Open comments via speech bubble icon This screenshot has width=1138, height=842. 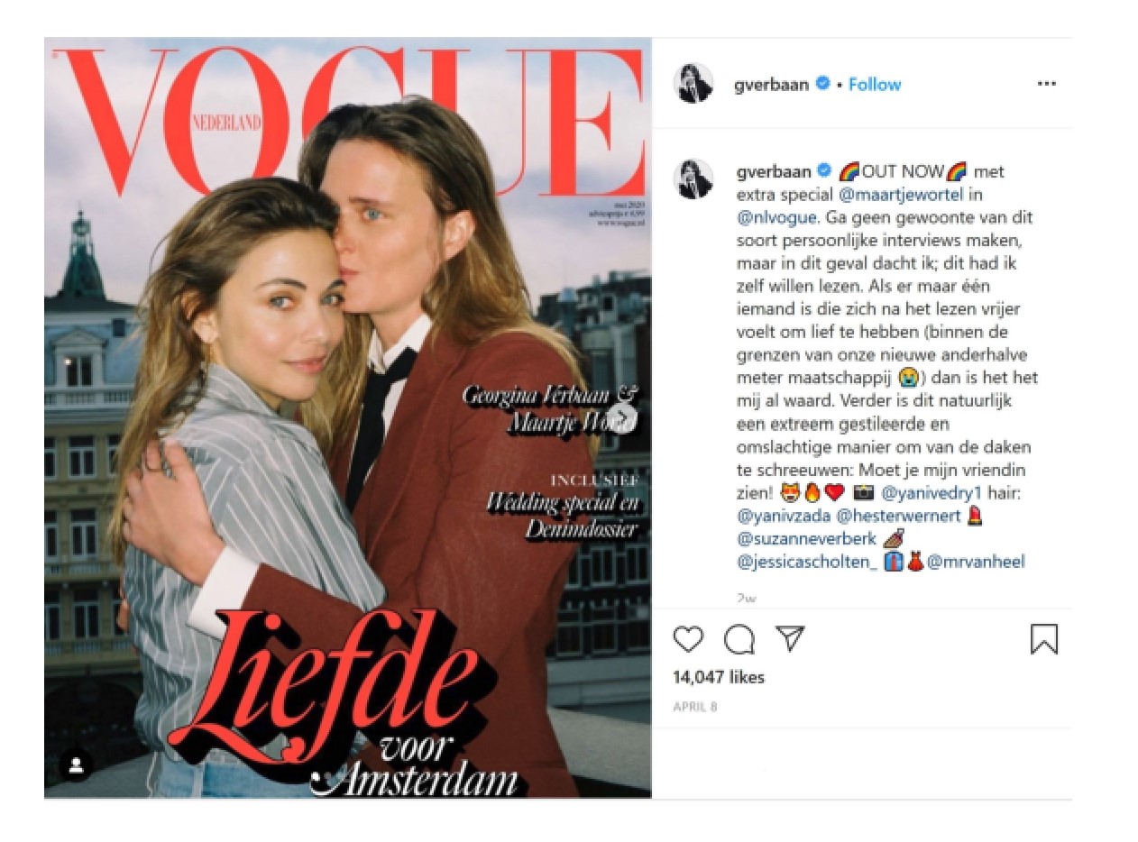(739, 639)
